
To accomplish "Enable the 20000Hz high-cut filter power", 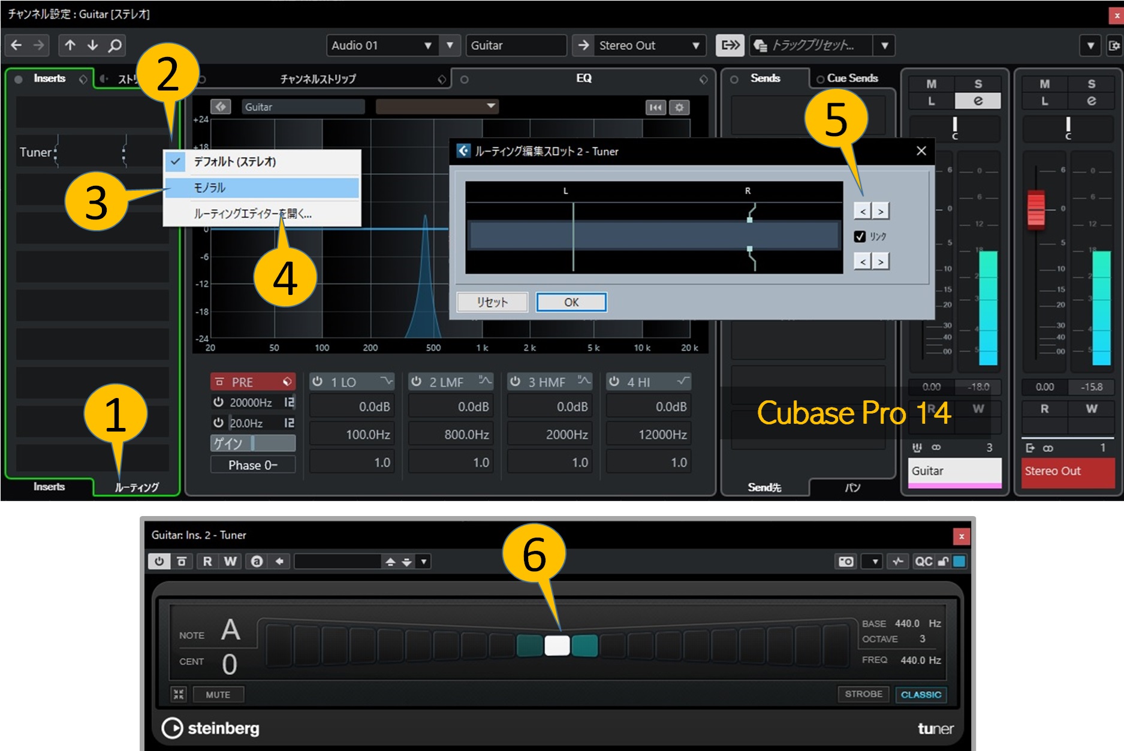I will [218, 402].
